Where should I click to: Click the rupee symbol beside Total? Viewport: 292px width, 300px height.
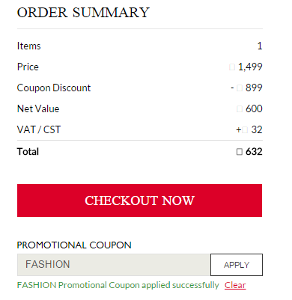240,152
